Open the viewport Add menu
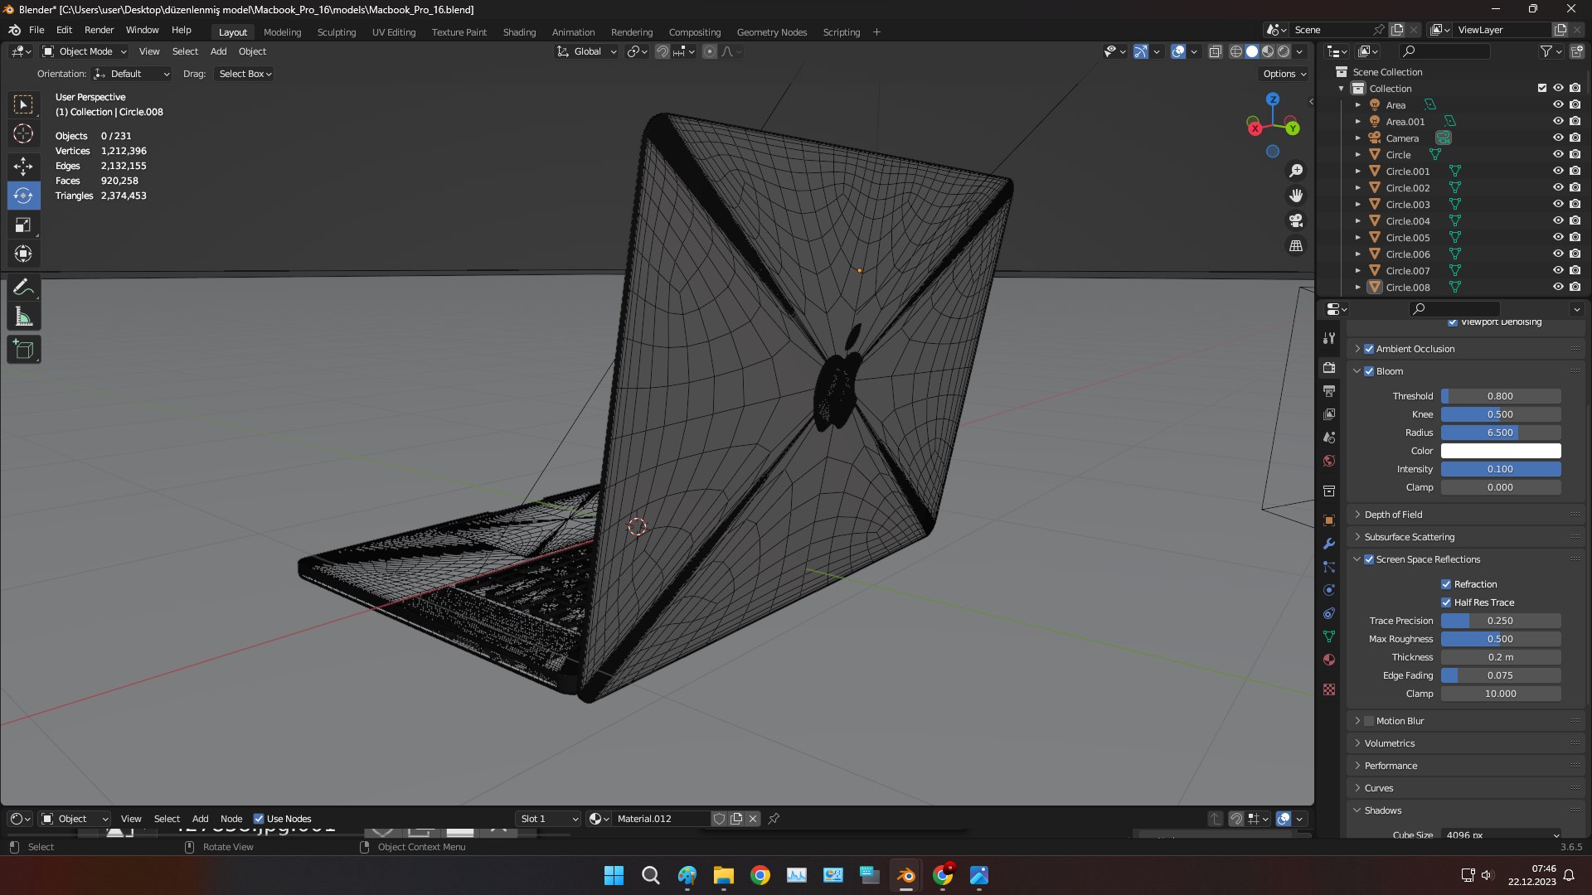 [218, 51]
